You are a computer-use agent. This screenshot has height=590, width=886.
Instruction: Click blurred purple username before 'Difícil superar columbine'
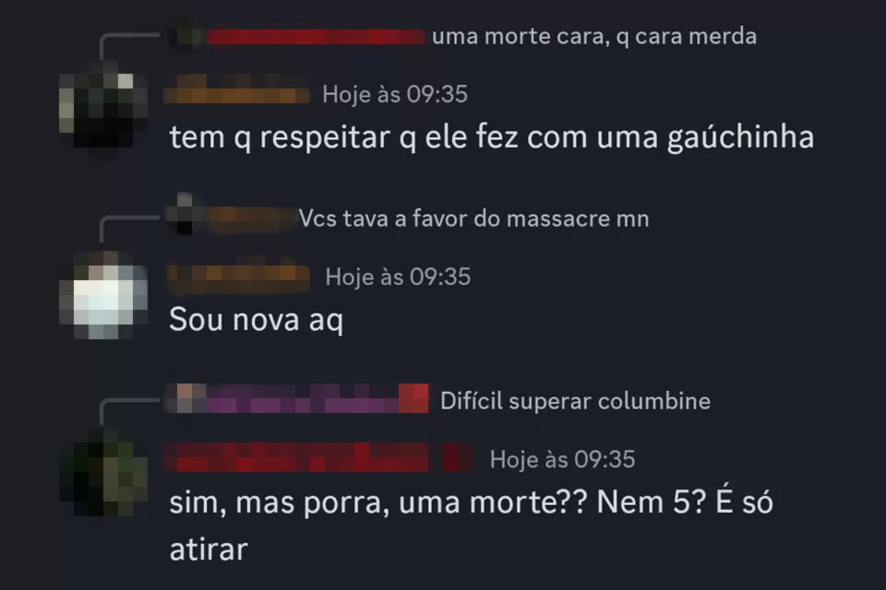coord(317,398)
